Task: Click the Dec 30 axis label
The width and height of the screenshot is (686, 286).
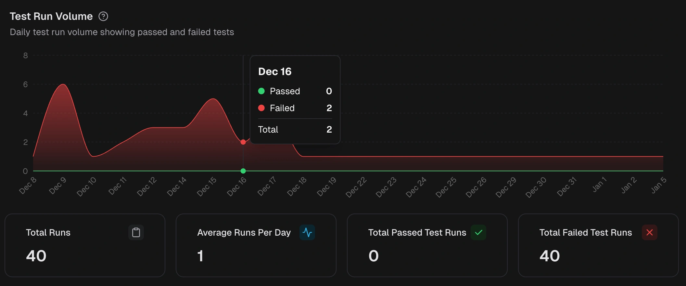Action: pyautogui.click(x=536, y=187)
